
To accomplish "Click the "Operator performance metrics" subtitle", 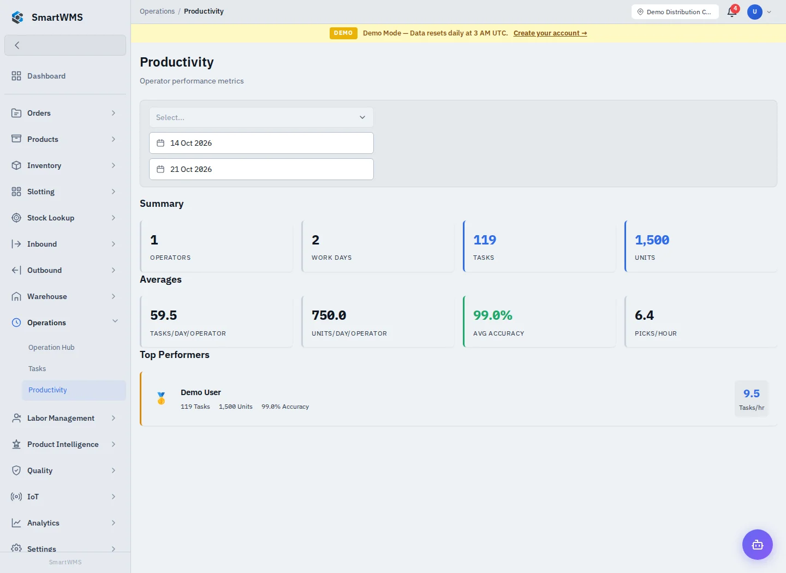I will pyautogui.click(x=192, y=81).
